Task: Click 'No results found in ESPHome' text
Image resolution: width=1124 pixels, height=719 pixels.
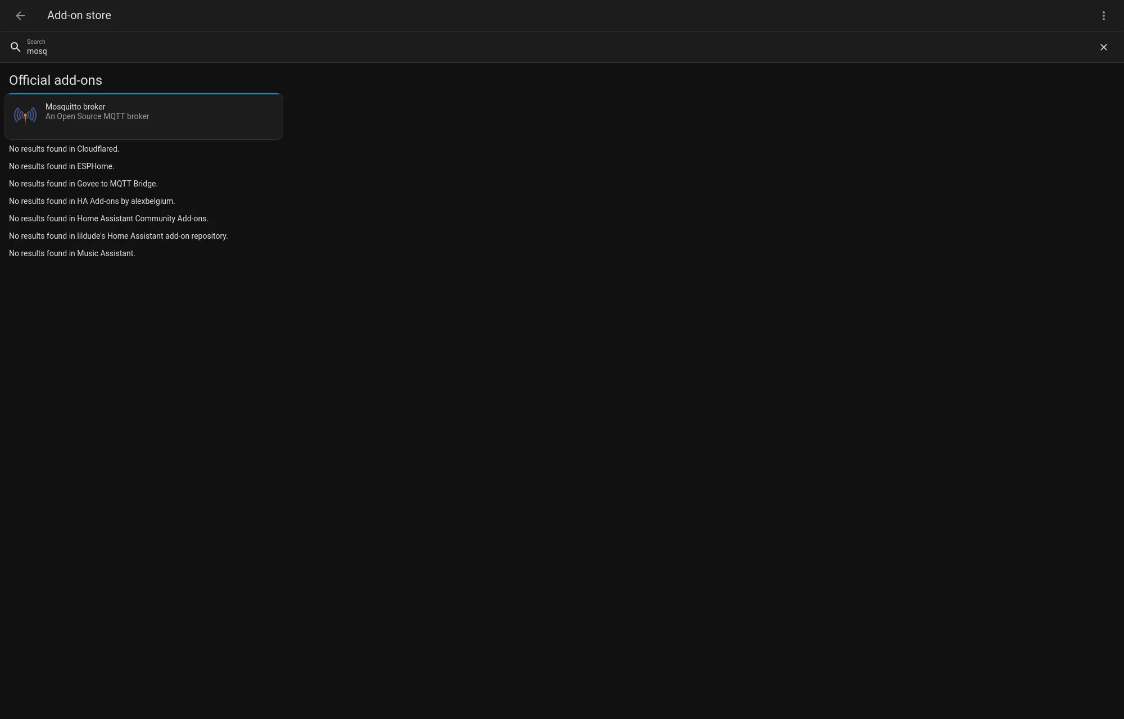Action: click(x=61, y=166)
